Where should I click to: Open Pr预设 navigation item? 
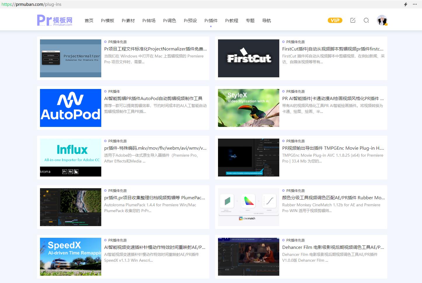[x=190, y=20]
